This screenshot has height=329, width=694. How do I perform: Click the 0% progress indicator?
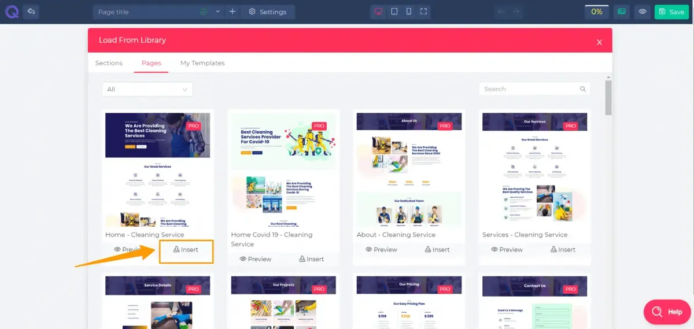597,12
